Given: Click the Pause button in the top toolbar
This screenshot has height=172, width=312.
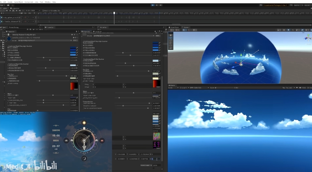Looking at the screenshot, I should pyautogui.click(x=157, y=5).
